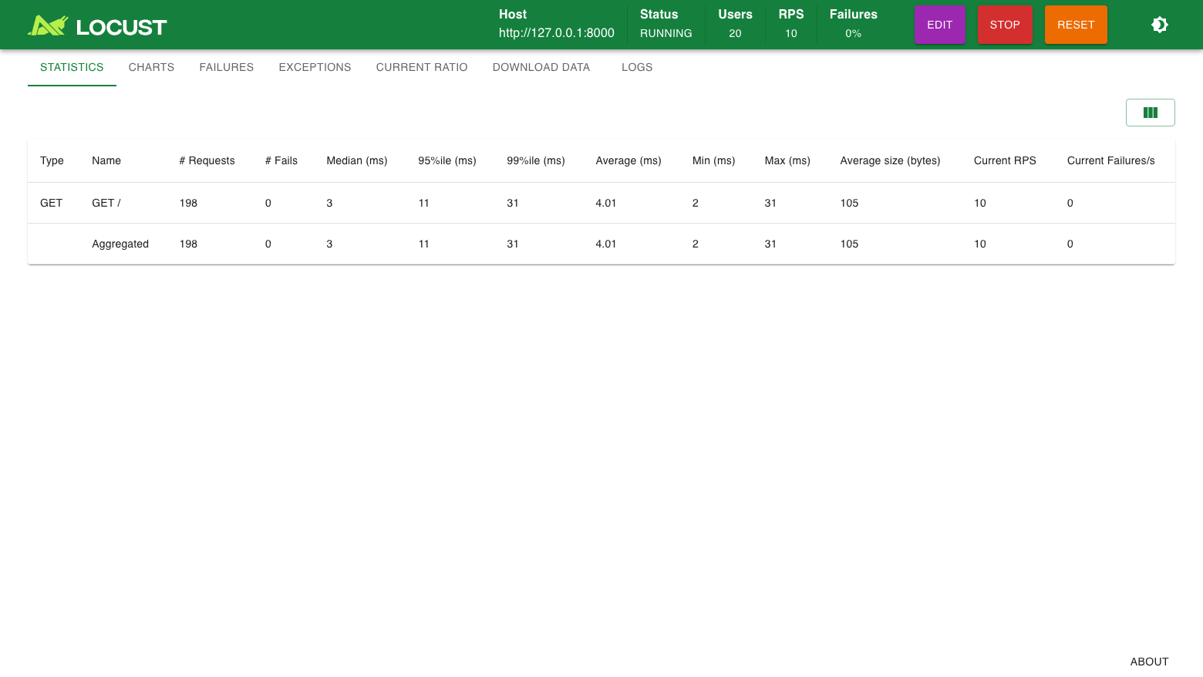Click the Edit button
Screen dimensions: 1203x677
[x=939, y=25]
